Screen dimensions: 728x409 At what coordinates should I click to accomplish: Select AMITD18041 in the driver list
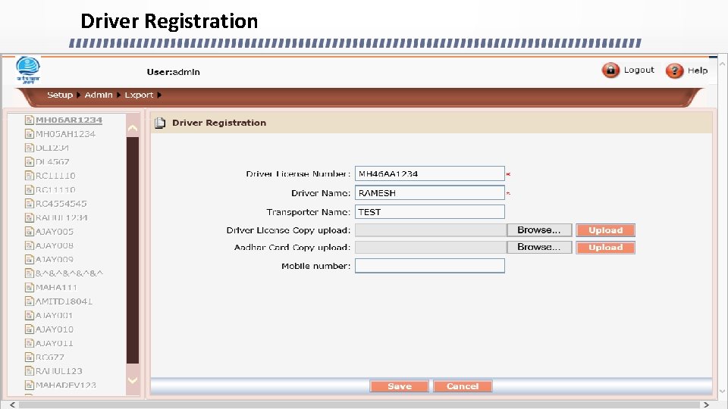[64, 301]
